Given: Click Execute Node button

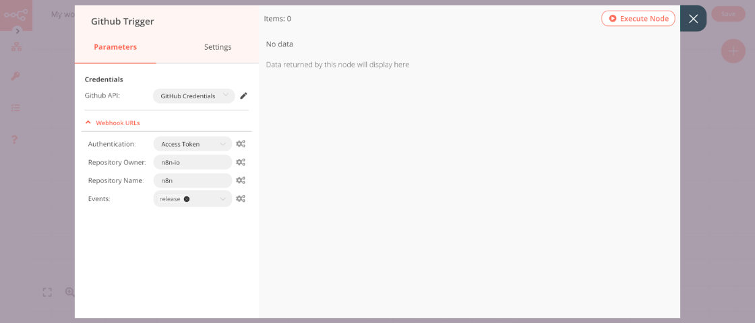Looking at the screenshot, I should click(x=638, y=19).
